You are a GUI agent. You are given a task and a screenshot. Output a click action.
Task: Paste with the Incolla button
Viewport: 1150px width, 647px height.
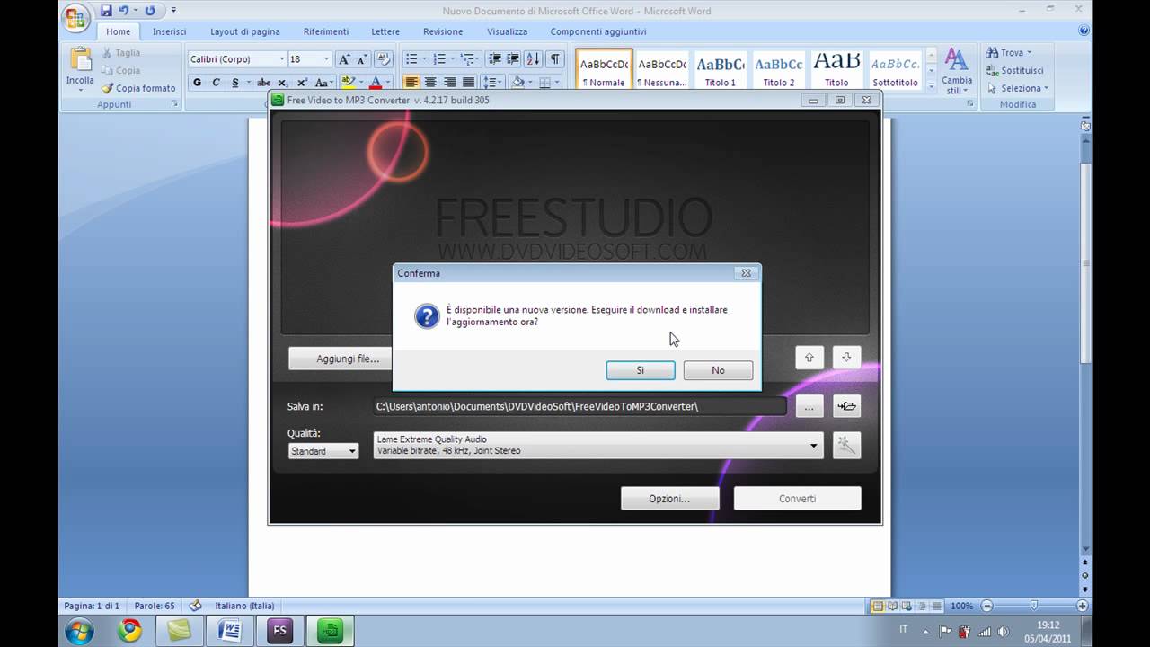click(80, 67)
